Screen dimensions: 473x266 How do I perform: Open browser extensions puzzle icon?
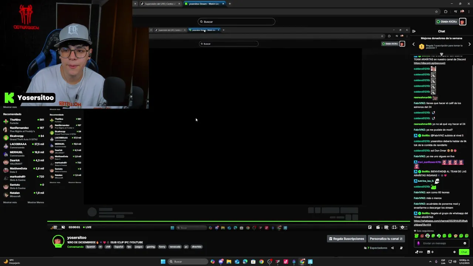445,11
